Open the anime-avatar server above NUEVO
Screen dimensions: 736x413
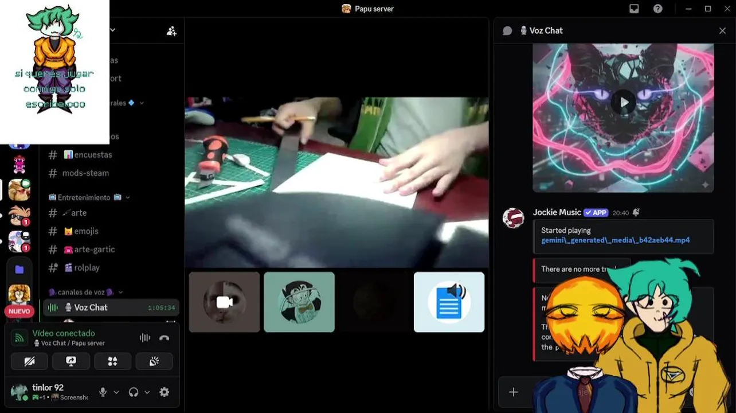click(19, 294)
